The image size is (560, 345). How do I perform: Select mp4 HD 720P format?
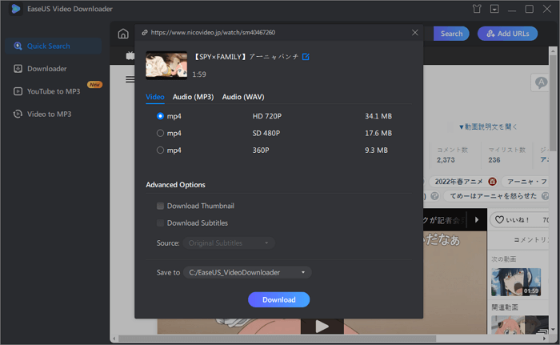[x=160, y=116]
